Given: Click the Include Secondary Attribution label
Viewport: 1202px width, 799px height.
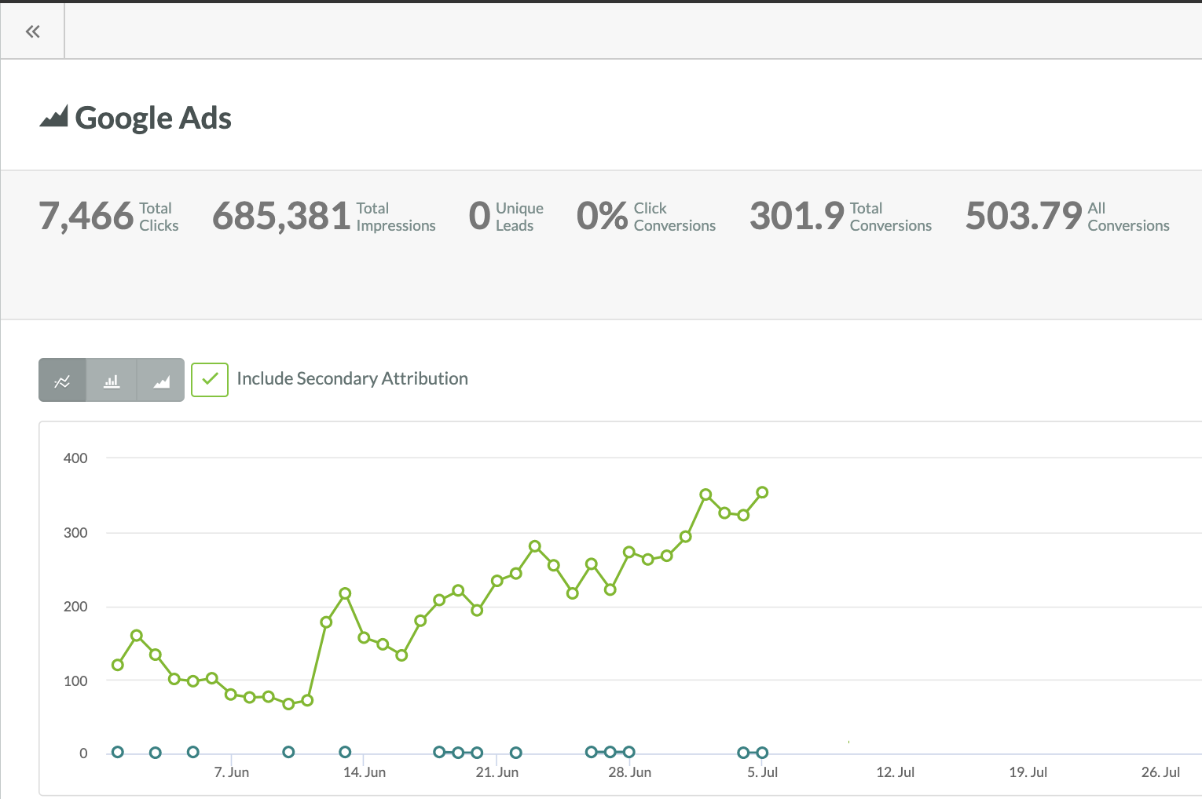Looking at the screenshot, I should [x=352, y=378].
